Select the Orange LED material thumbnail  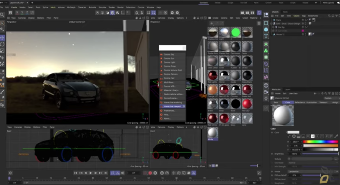(213, 90)
